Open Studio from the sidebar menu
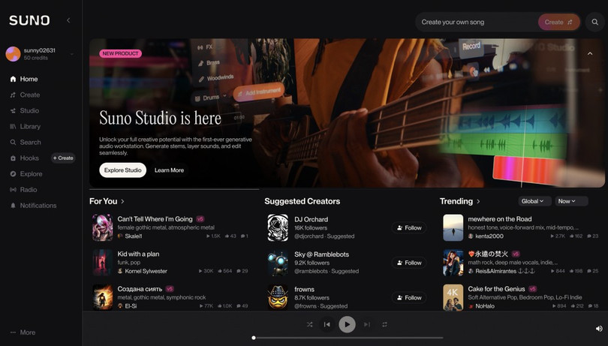Viewport: 608px width, 346px height. pos(29,111)
